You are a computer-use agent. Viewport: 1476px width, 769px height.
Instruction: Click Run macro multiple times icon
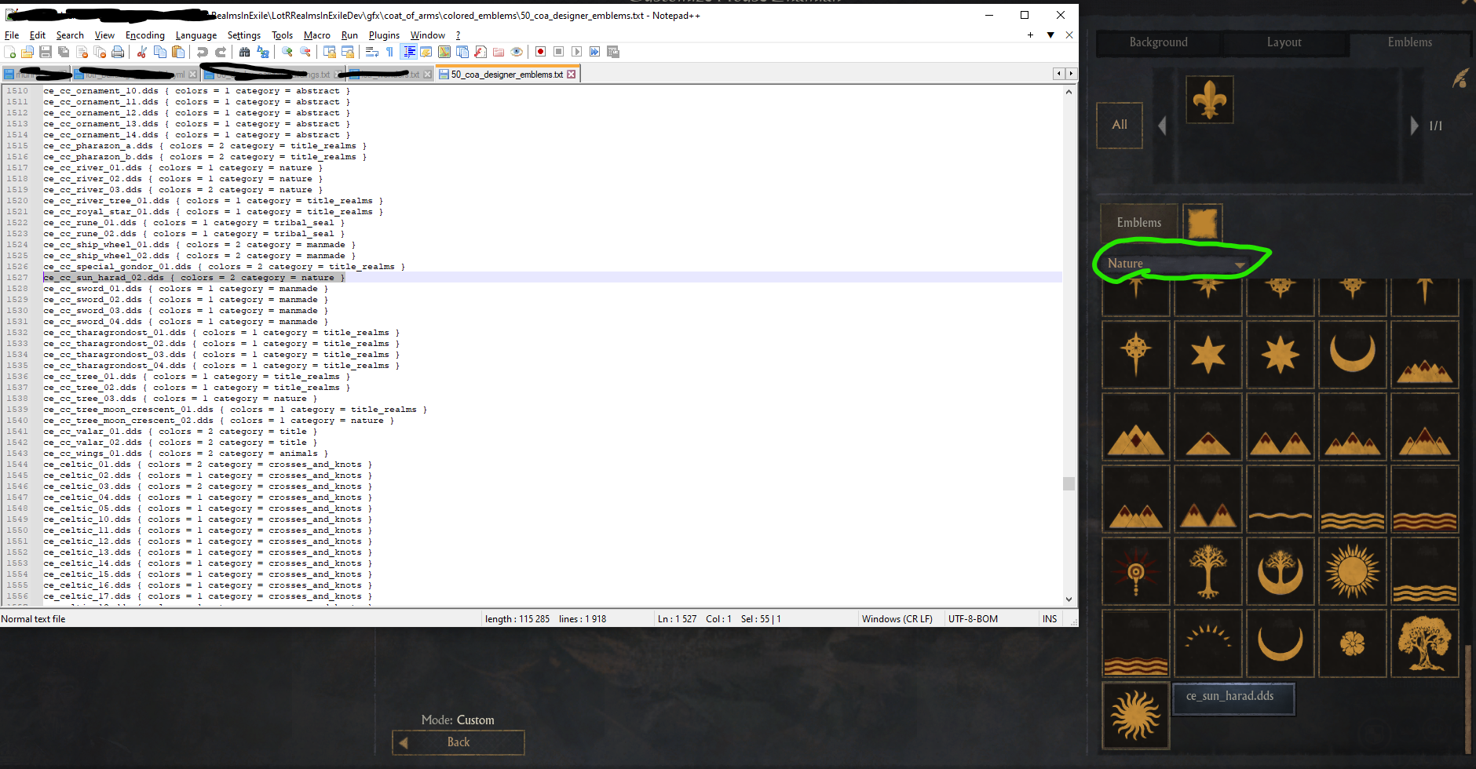pyautogui.click(x=595, y=52)
